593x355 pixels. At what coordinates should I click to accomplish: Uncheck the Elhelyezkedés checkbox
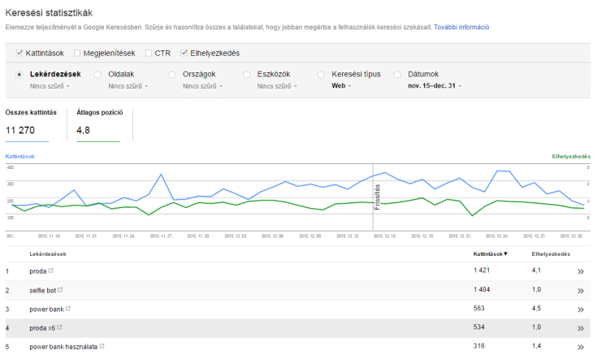[x=184, y=53]
